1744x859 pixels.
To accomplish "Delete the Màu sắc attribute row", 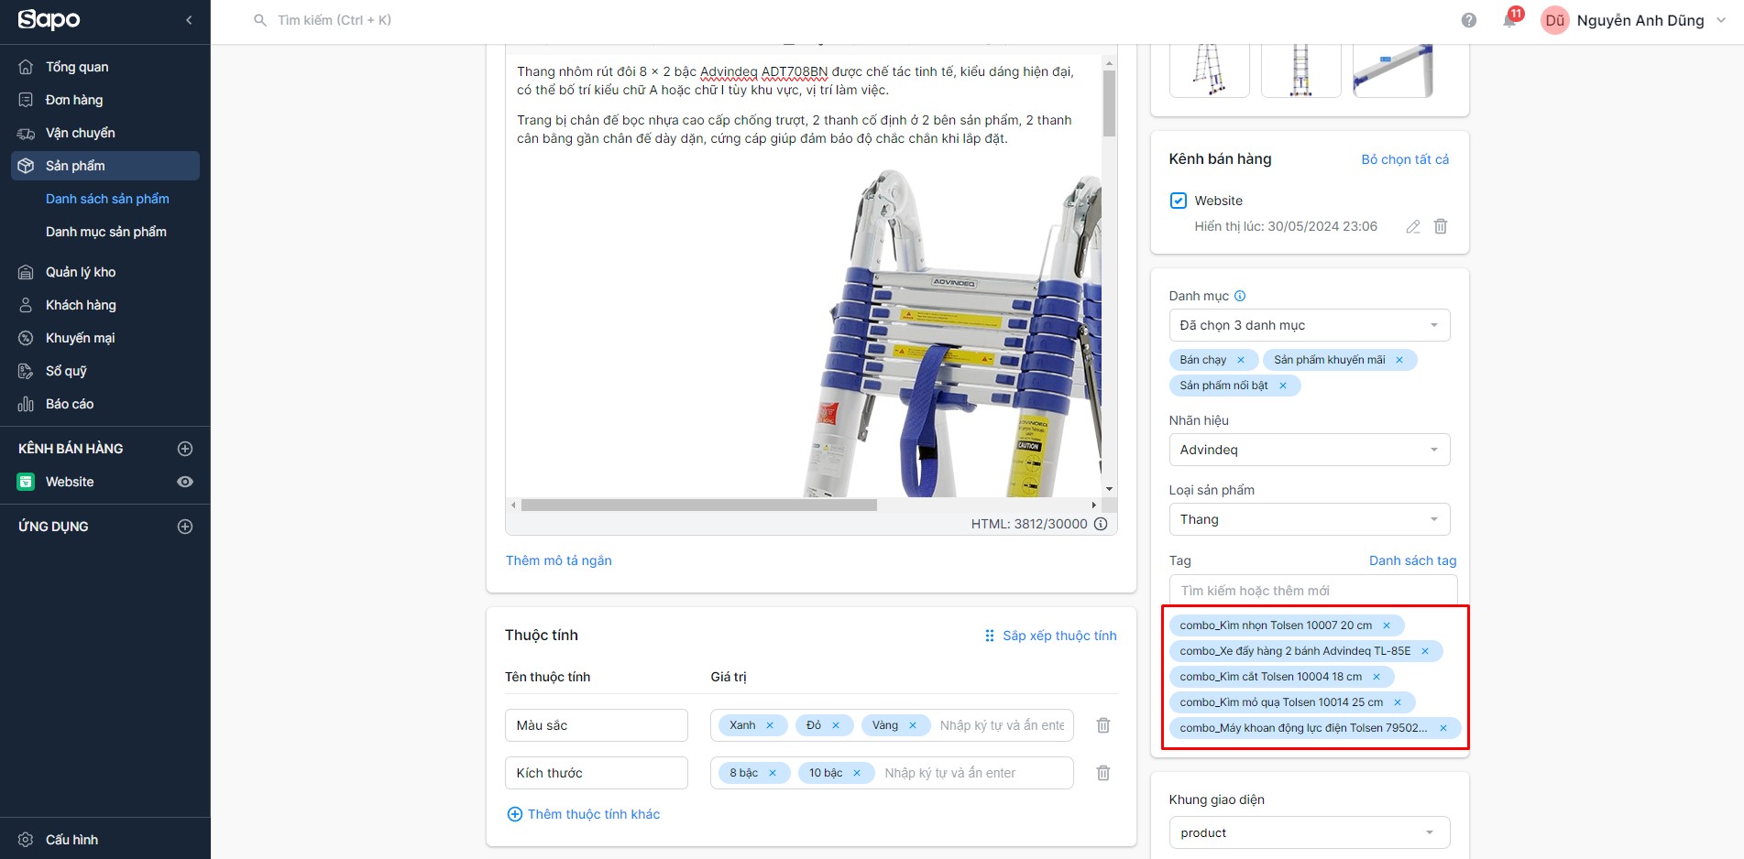I will click(1103, 725).
